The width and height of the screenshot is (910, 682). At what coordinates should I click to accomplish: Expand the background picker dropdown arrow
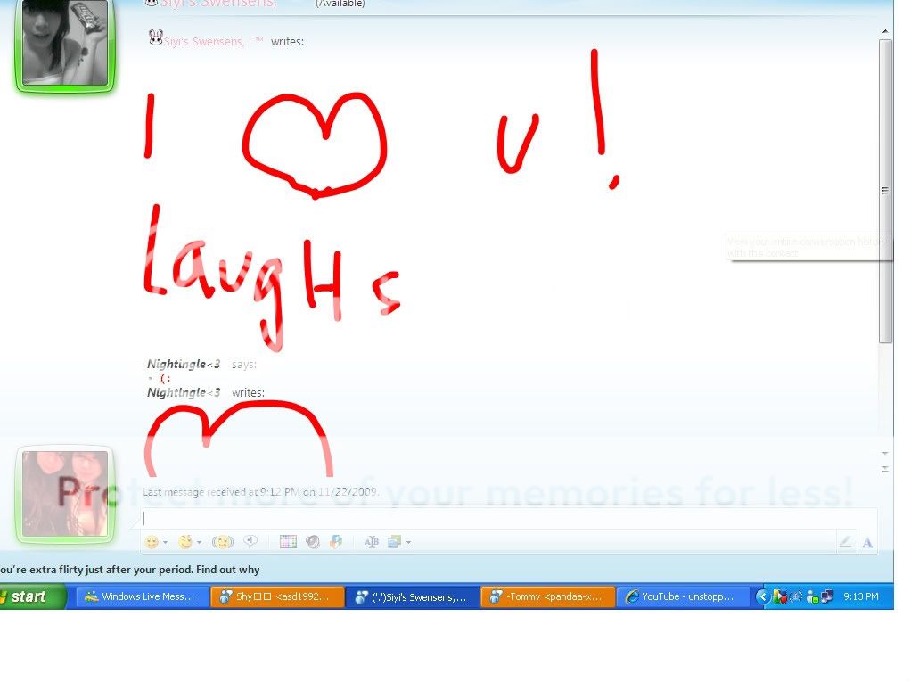pos(408,543)
